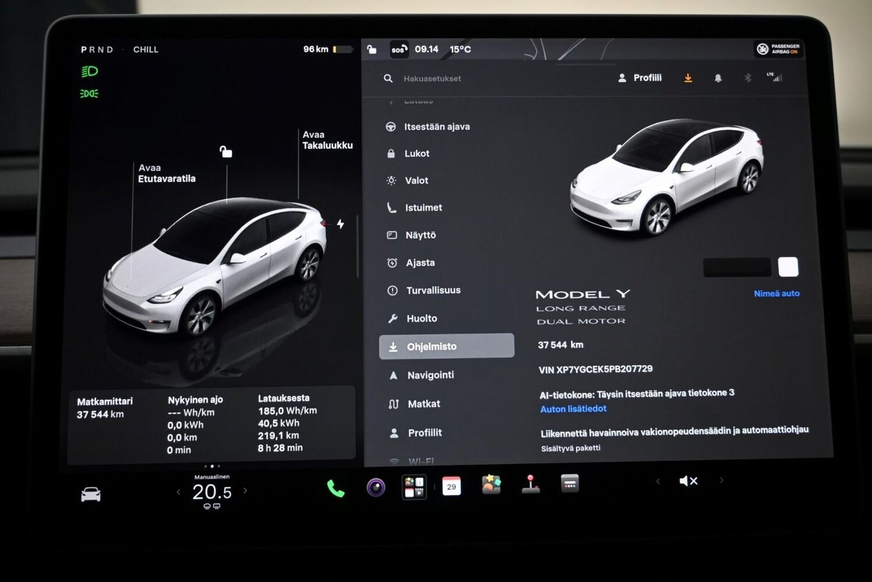
Task: Open software download arrow in top bar
Action: [688, 78]
